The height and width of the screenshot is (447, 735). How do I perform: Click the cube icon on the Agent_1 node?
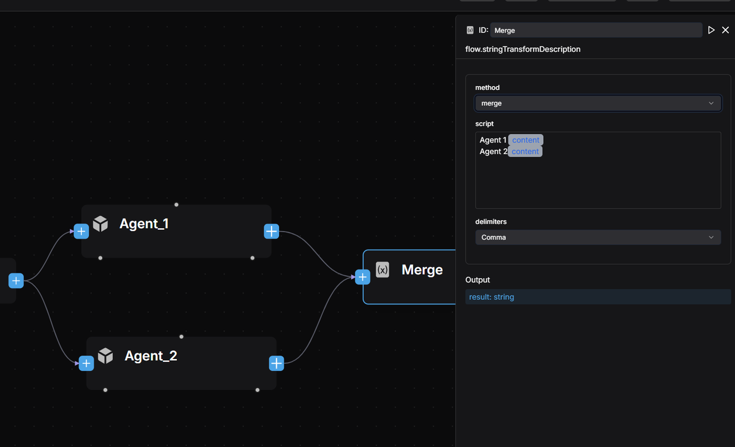point(100,224)
